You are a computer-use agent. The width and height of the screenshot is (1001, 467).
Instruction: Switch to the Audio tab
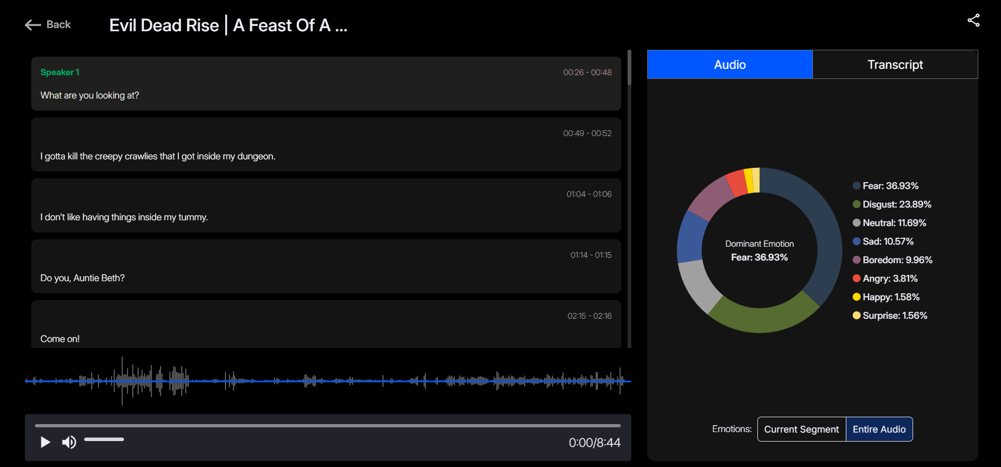(x=730, y=65)
